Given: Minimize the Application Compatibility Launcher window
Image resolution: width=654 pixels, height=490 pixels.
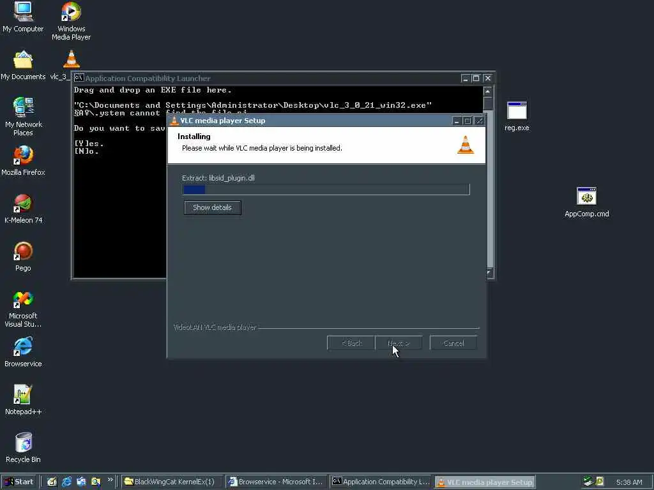Looking at the screenshot, I should coord(466,78).
